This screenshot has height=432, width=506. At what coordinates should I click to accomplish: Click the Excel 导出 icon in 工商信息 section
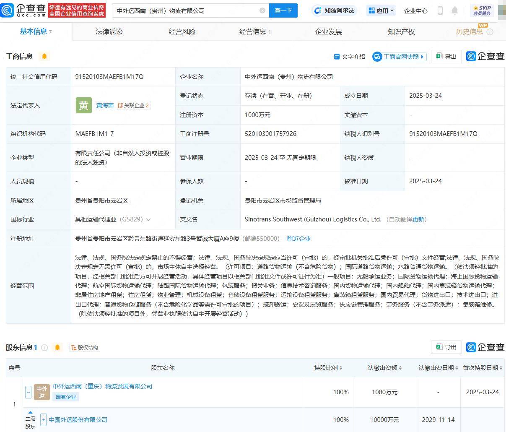(446, 56)
